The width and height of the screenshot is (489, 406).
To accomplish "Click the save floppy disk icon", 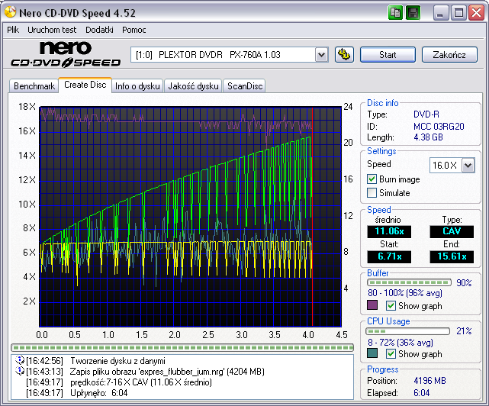I will tap(413, 13).
